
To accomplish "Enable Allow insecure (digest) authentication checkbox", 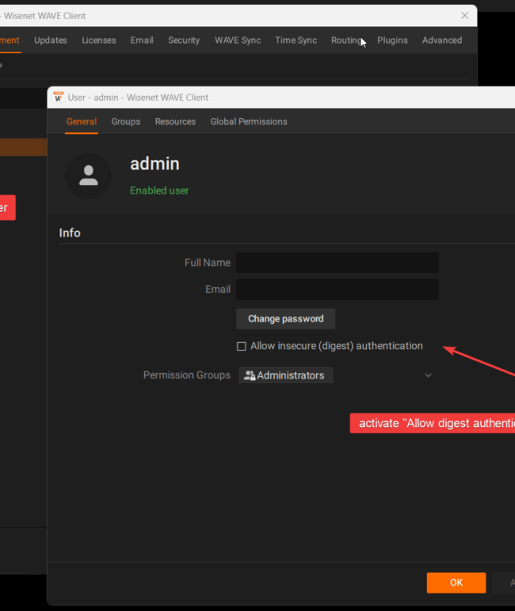I will pos(241,346).
